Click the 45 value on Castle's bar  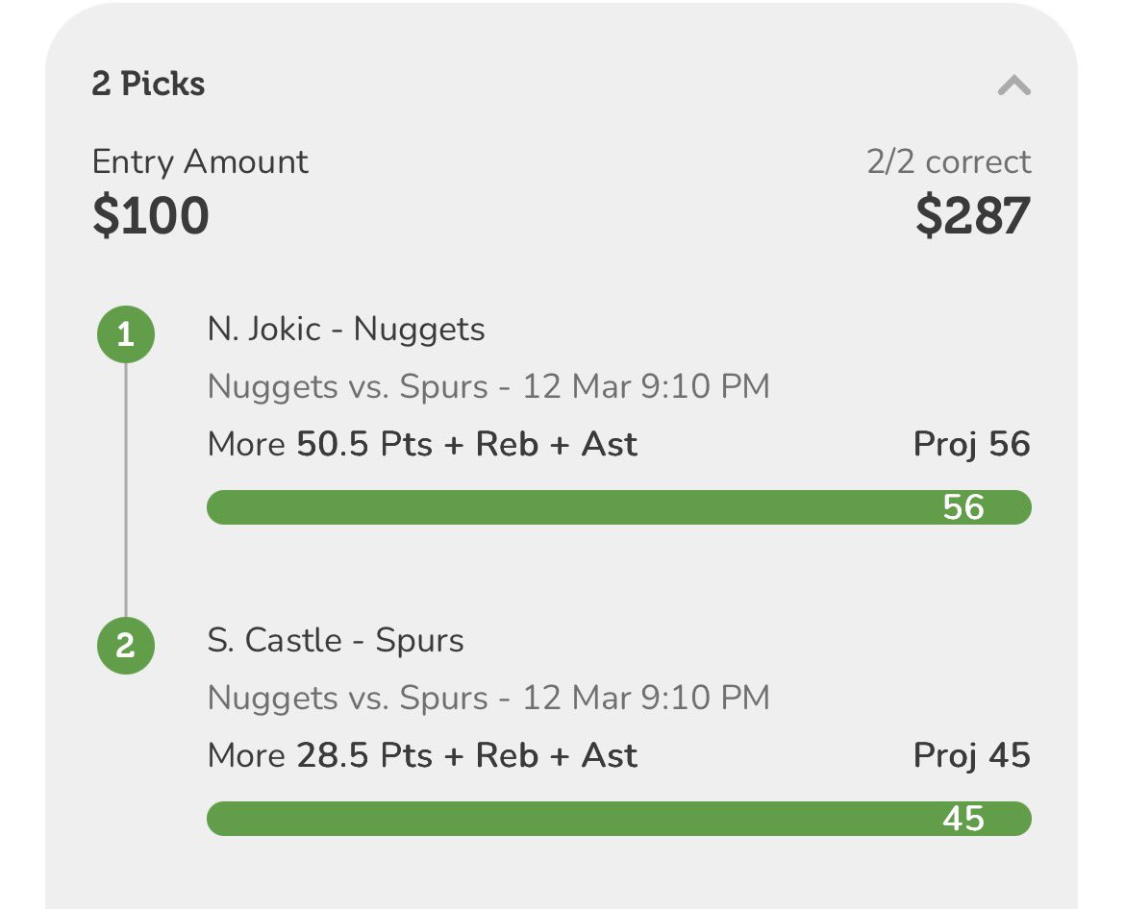[x=963, y=818]
